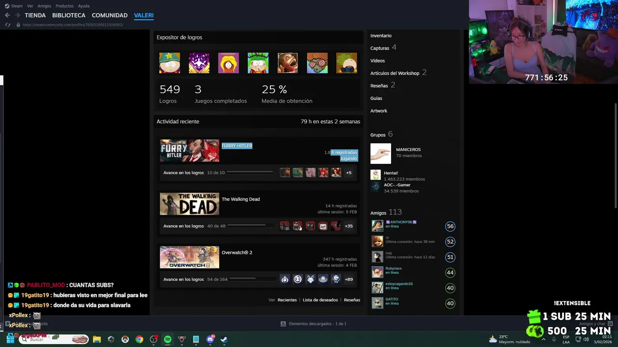The height and width of the screenshot is (347, 618).
Task: Click estoycagando16's friend avatar
Action: pyautogui.click(x=377, y=288)
